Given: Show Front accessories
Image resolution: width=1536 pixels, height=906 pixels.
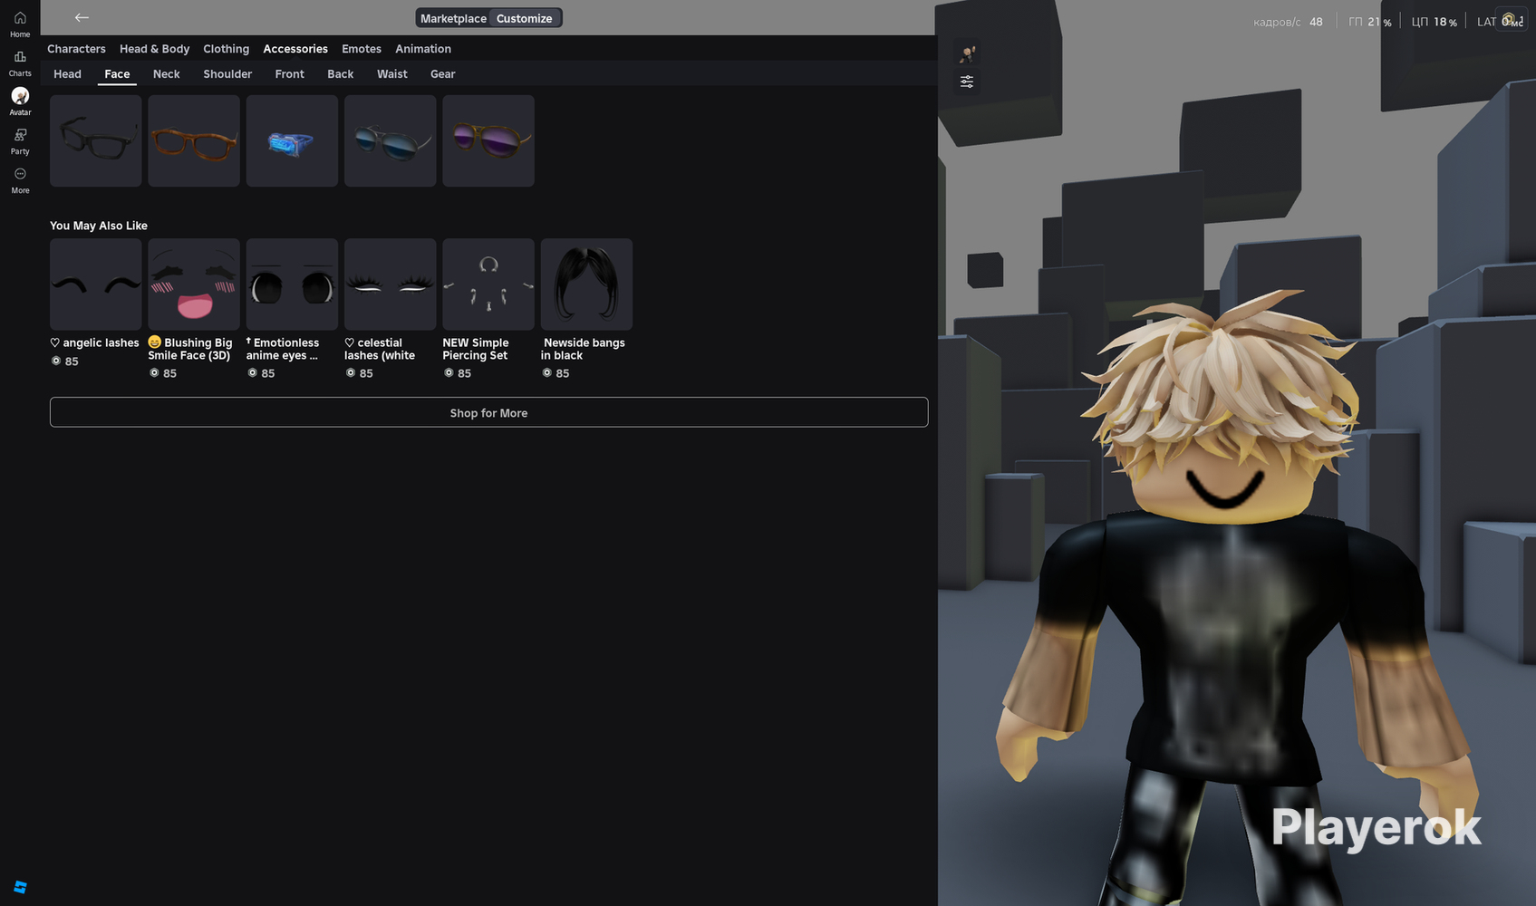Looking at the screenshot, I should coord(290,74).
